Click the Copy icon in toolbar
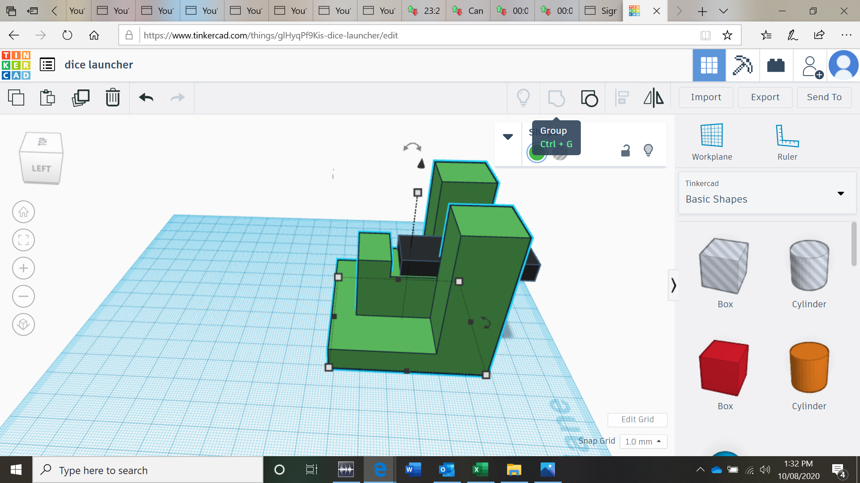The width and height of the screenshot is (860, 483). pyautogui.click(x=16, y=97)
